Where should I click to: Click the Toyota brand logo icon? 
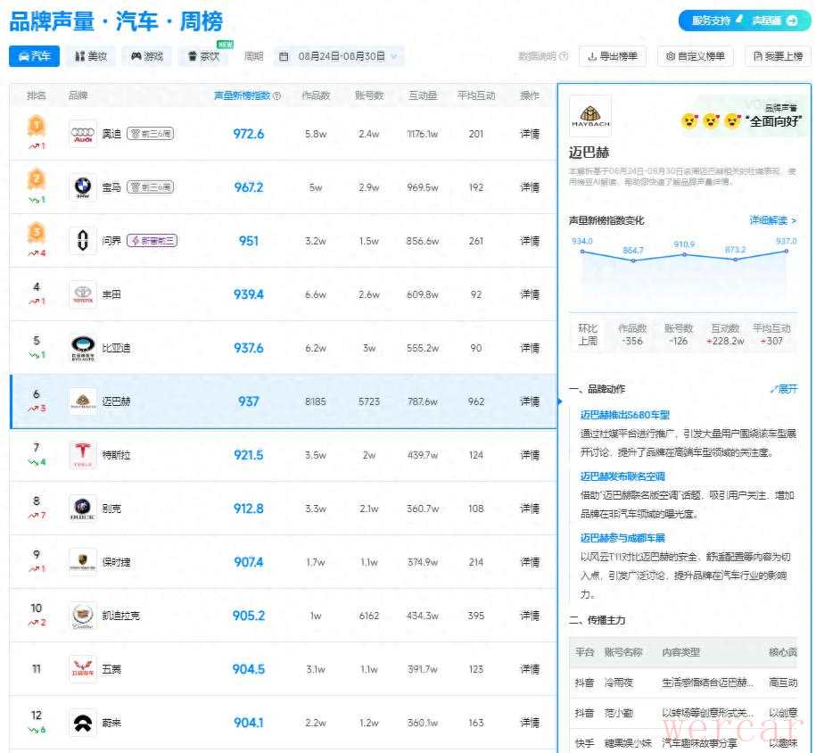[83, 294]
